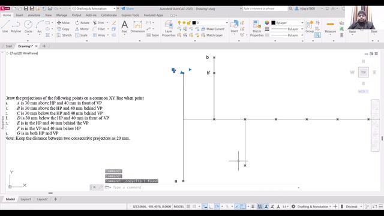This screenshot has width=384, height=216.
Task: Click the Hatch tool icon
Action: pyautogui.click(x=47, y=35)
